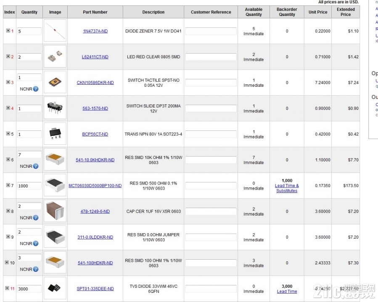
Task: Click the Backorder Quantity column header
Action: pyautogui.click(x=287, y=12)
